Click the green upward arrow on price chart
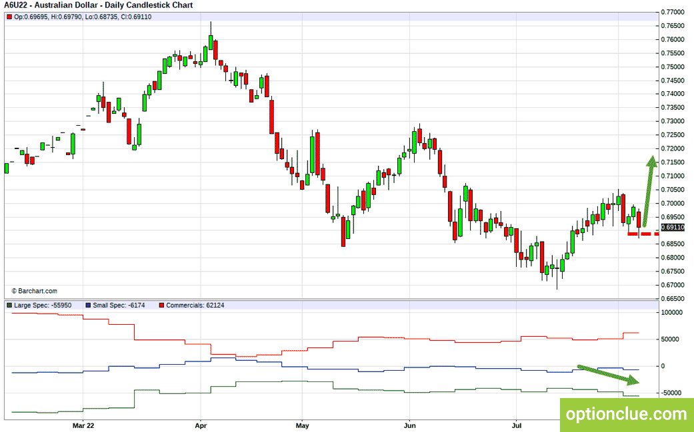 [649, 191]
